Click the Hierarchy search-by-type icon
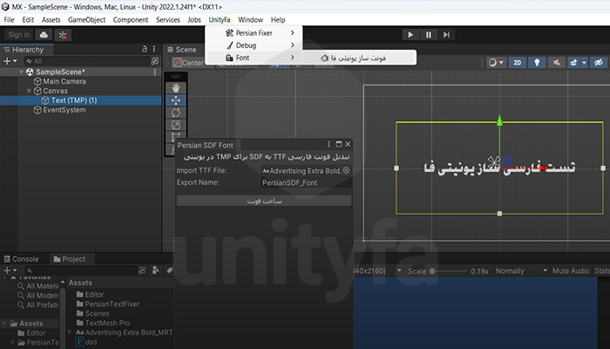This screenshot has height=349, width=610. (155, 61)
